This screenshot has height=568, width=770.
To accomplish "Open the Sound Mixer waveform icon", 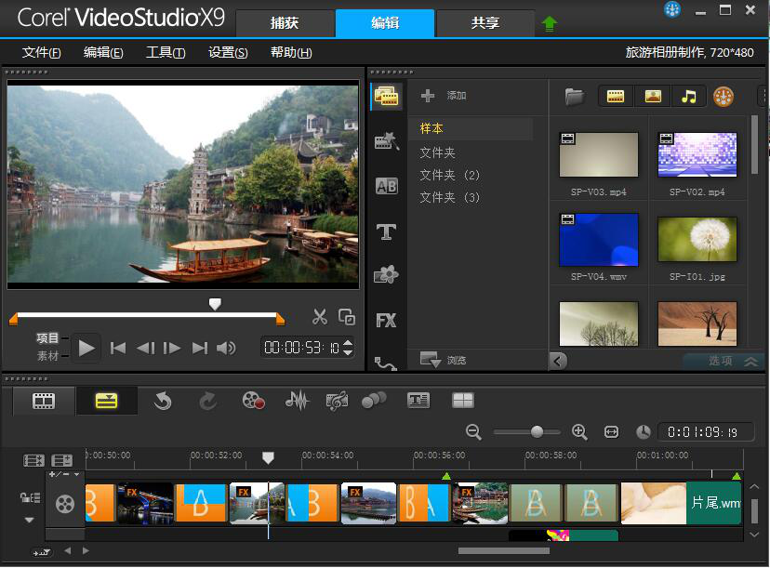I will coord(296,401).
